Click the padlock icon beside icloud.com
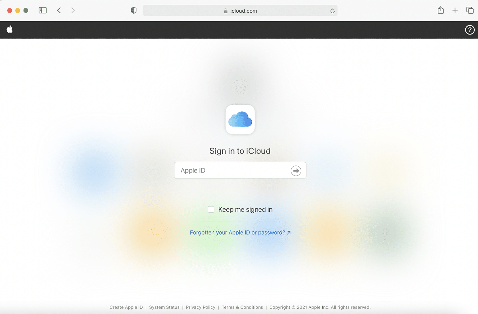The height and width of the screenshot is (314, 478). pyautogui.click(x=226, y=11)
